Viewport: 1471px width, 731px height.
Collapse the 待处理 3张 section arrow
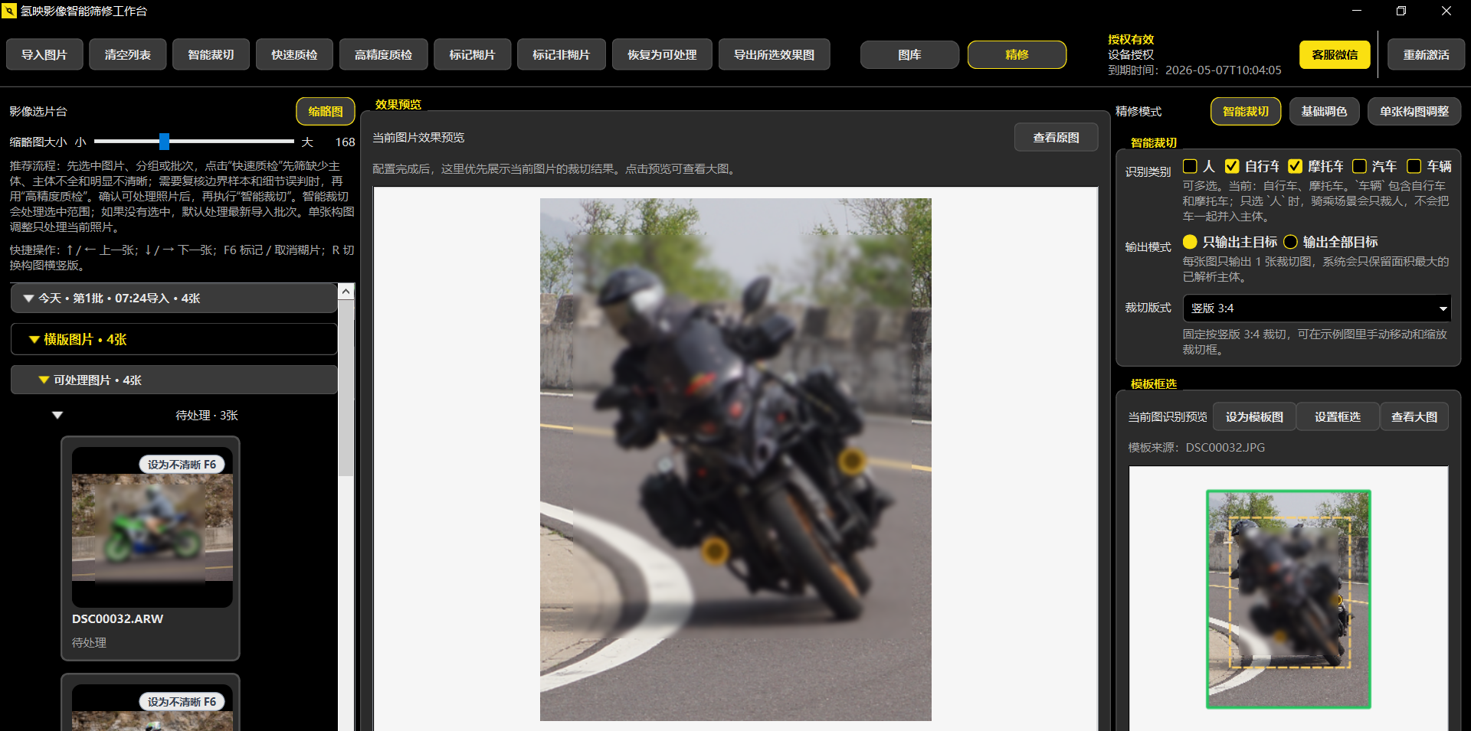(x=57, y=416)
